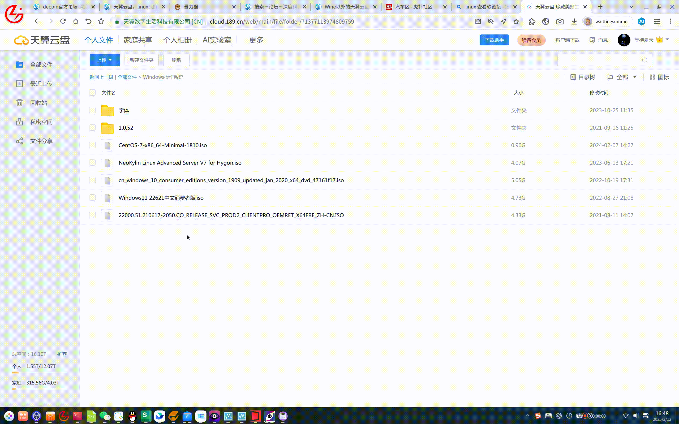Toggle the select-all checkbox beside 文件名
The width and height of the screenshot is (679, 424).
pyautogui.click(x=92, y=93)
